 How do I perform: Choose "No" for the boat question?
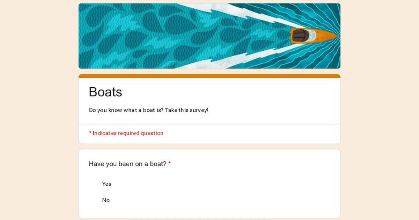point(106,200)
